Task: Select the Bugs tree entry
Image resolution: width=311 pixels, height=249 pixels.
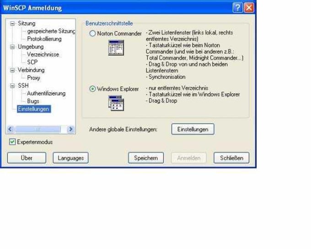Action: (x=33, y=101)
